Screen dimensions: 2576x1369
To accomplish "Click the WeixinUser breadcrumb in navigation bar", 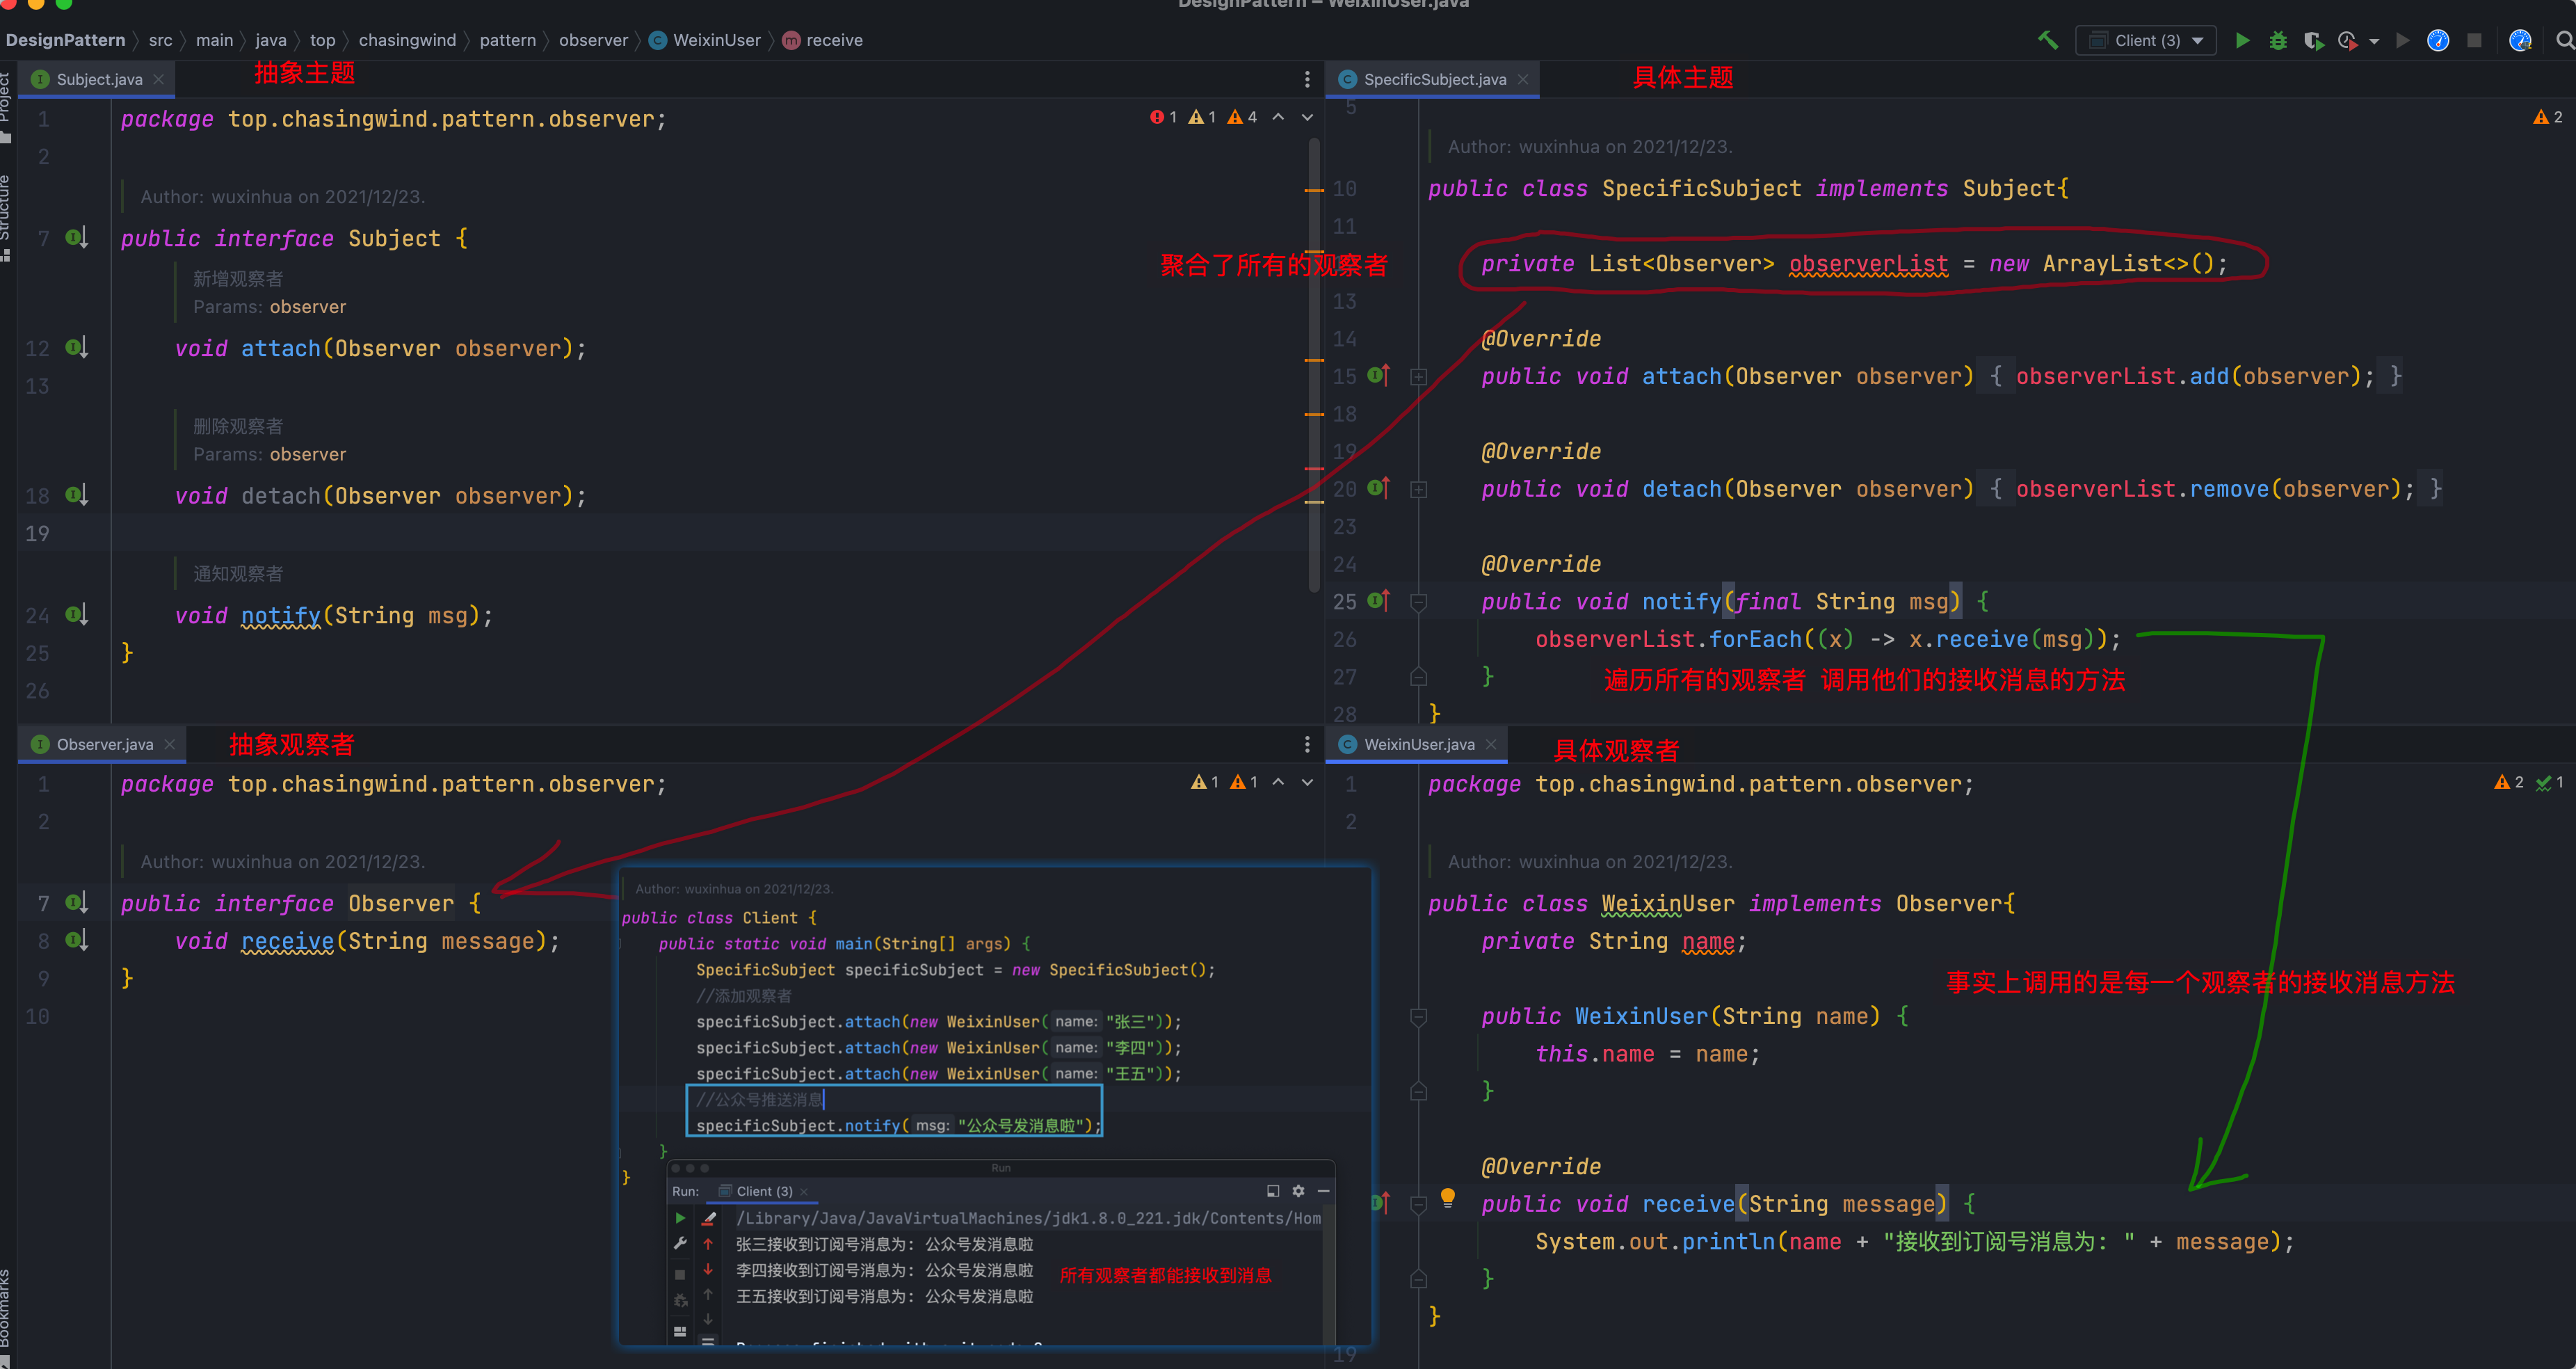I will 716,40.
